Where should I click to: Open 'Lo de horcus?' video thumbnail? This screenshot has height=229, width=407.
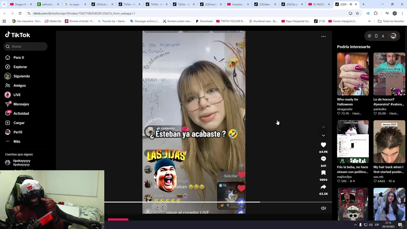389,74
